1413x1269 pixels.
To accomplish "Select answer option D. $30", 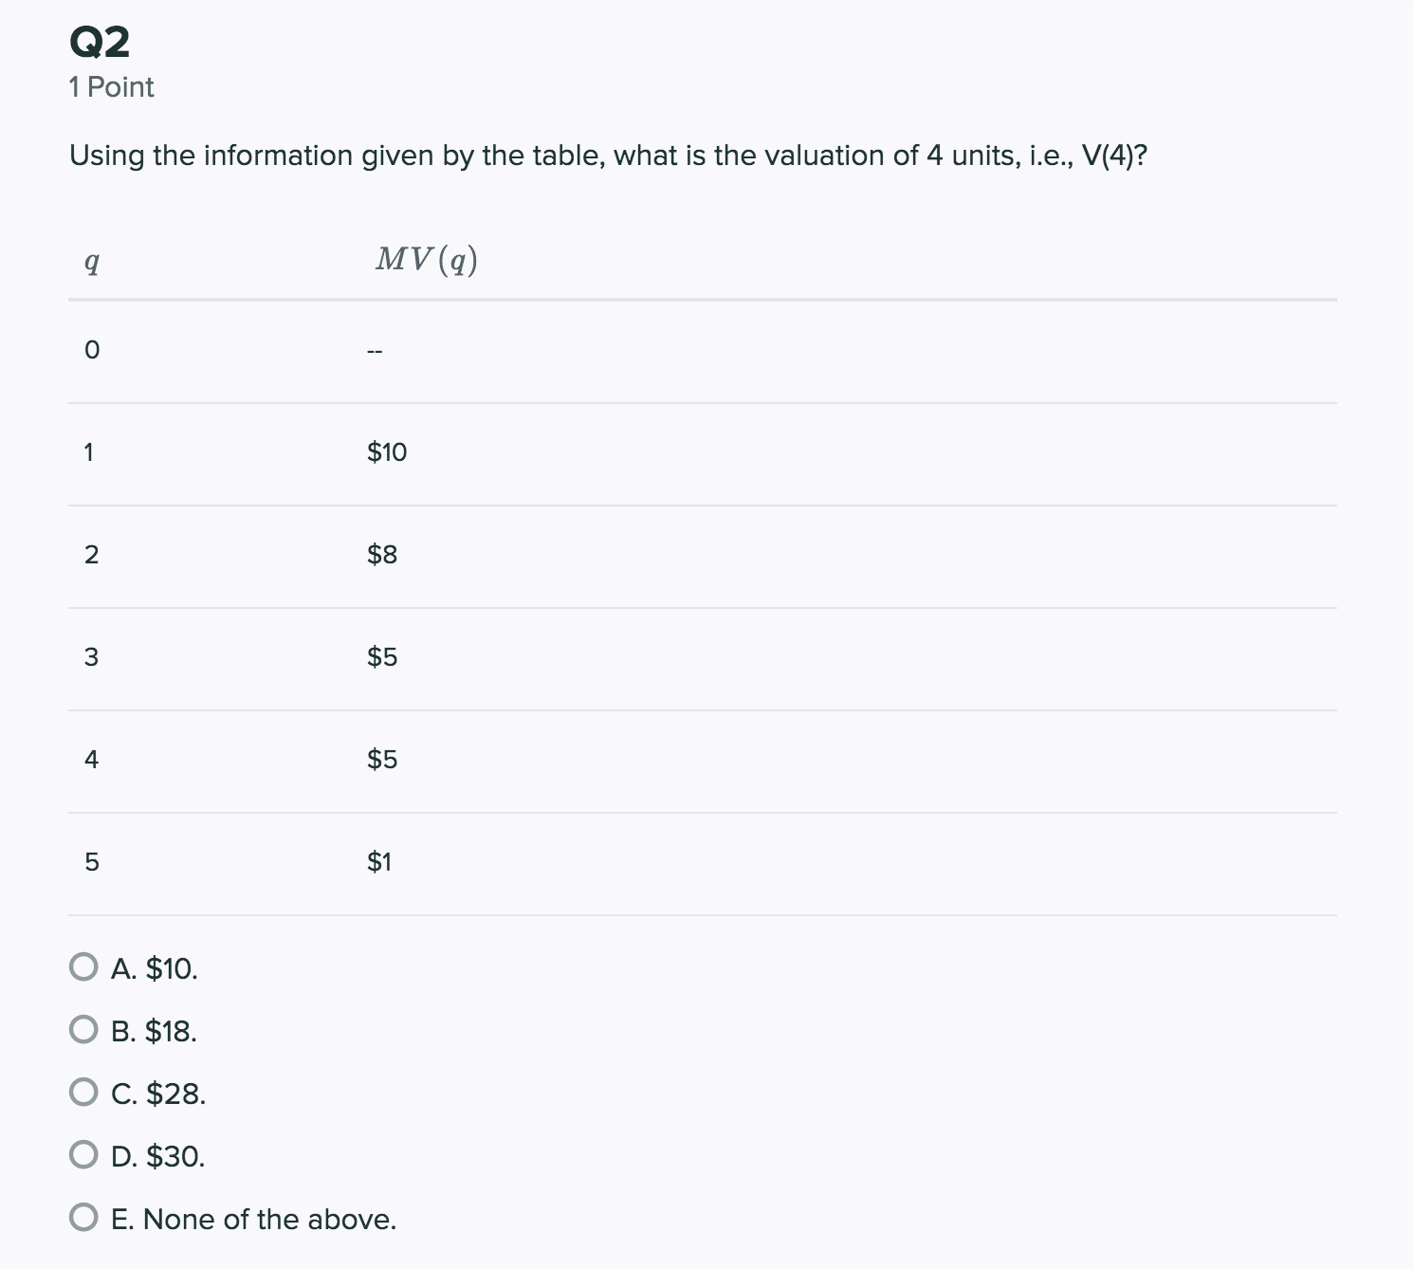I will click(x=85, y=1156).
